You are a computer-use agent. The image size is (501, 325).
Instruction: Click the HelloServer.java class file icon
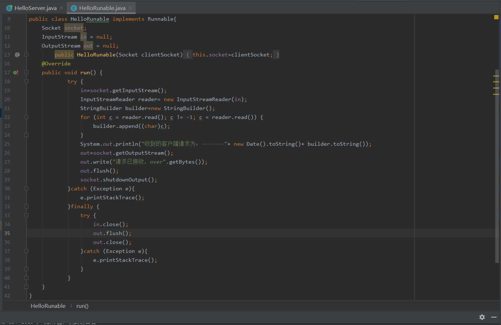[10, 8]
